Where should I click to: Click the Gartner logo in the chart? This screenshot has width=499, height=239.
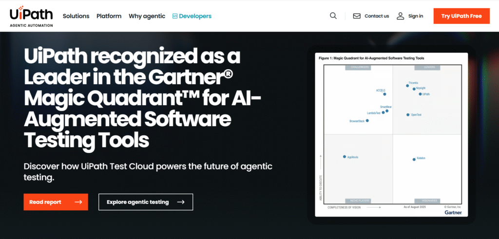point(453,212)
